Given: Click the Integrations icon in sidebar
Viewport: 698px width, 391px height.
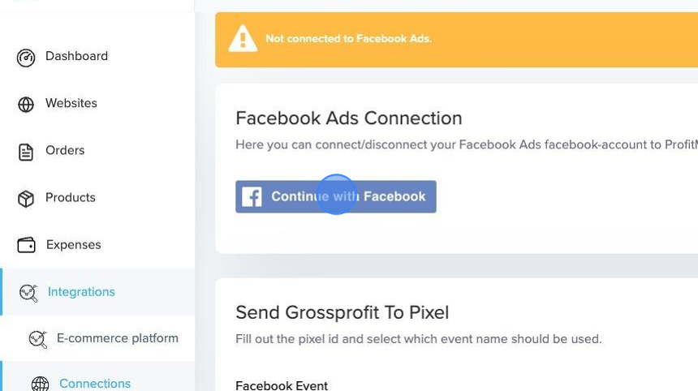Looking at the screenshot, I should 28,293.
